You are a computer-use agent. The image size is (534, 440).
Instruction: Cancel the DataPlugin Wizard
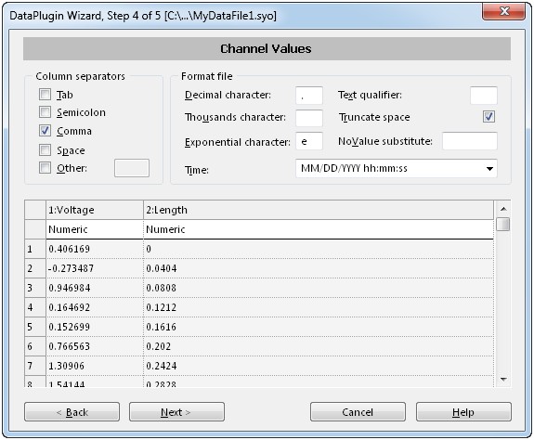pos(358,412)
